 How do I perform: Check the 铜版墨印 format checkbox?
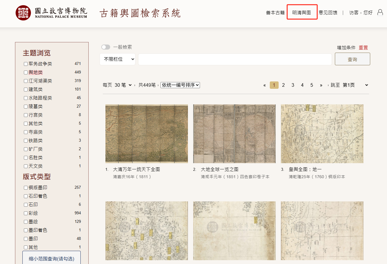[26, 188]
